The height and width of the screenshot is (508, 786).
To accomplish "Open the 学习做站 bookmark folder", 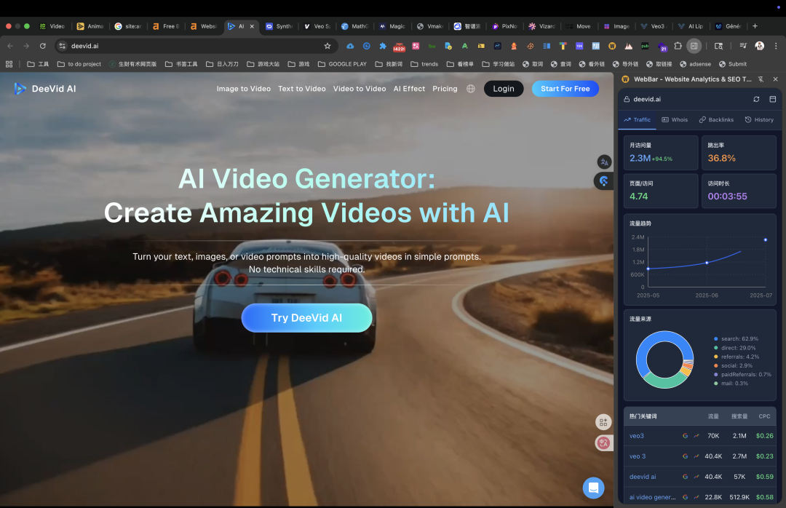I will pos(499,64).
